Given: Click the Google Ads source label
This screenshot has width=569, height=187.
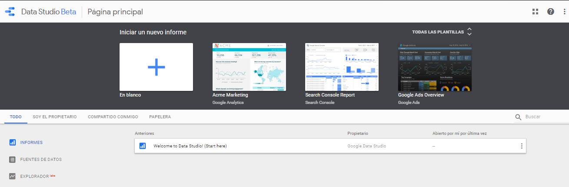Looking at the screenshot, I should point(409,103).
